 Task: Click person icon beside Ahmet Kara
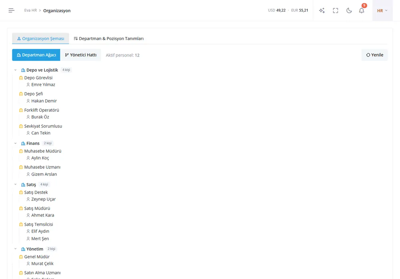(28, 215)
